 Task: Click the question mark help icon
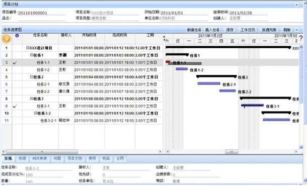tap(301, 38)
